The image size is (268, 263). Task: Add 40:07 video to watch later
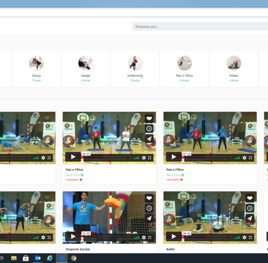[149, 128]
